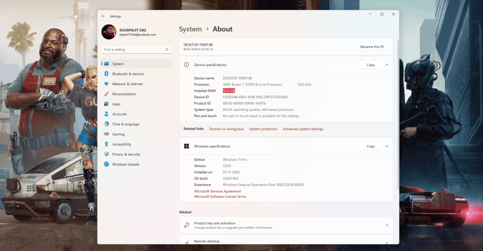This screenshot has height=251, width=483.
Task: Click the Windows Feature Experience Pack value
Action: click(x=263, y=185)
